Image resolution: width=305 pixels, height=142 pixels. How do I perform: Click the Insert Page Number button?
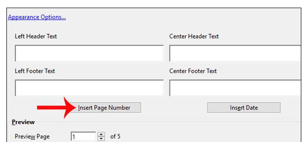104,108
